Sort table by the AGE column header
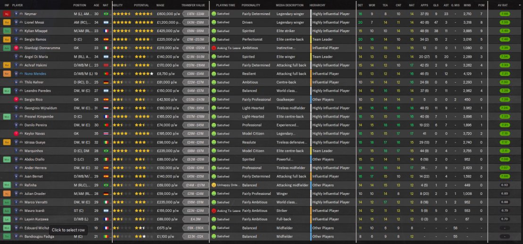Screen dimensions: 523x244 pyautogui.click(x=96, y=5)
